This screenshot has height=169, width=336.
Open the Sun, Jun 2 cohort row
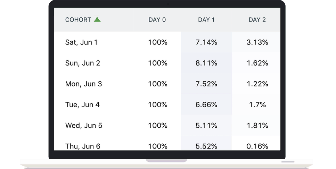pos(83,63)
